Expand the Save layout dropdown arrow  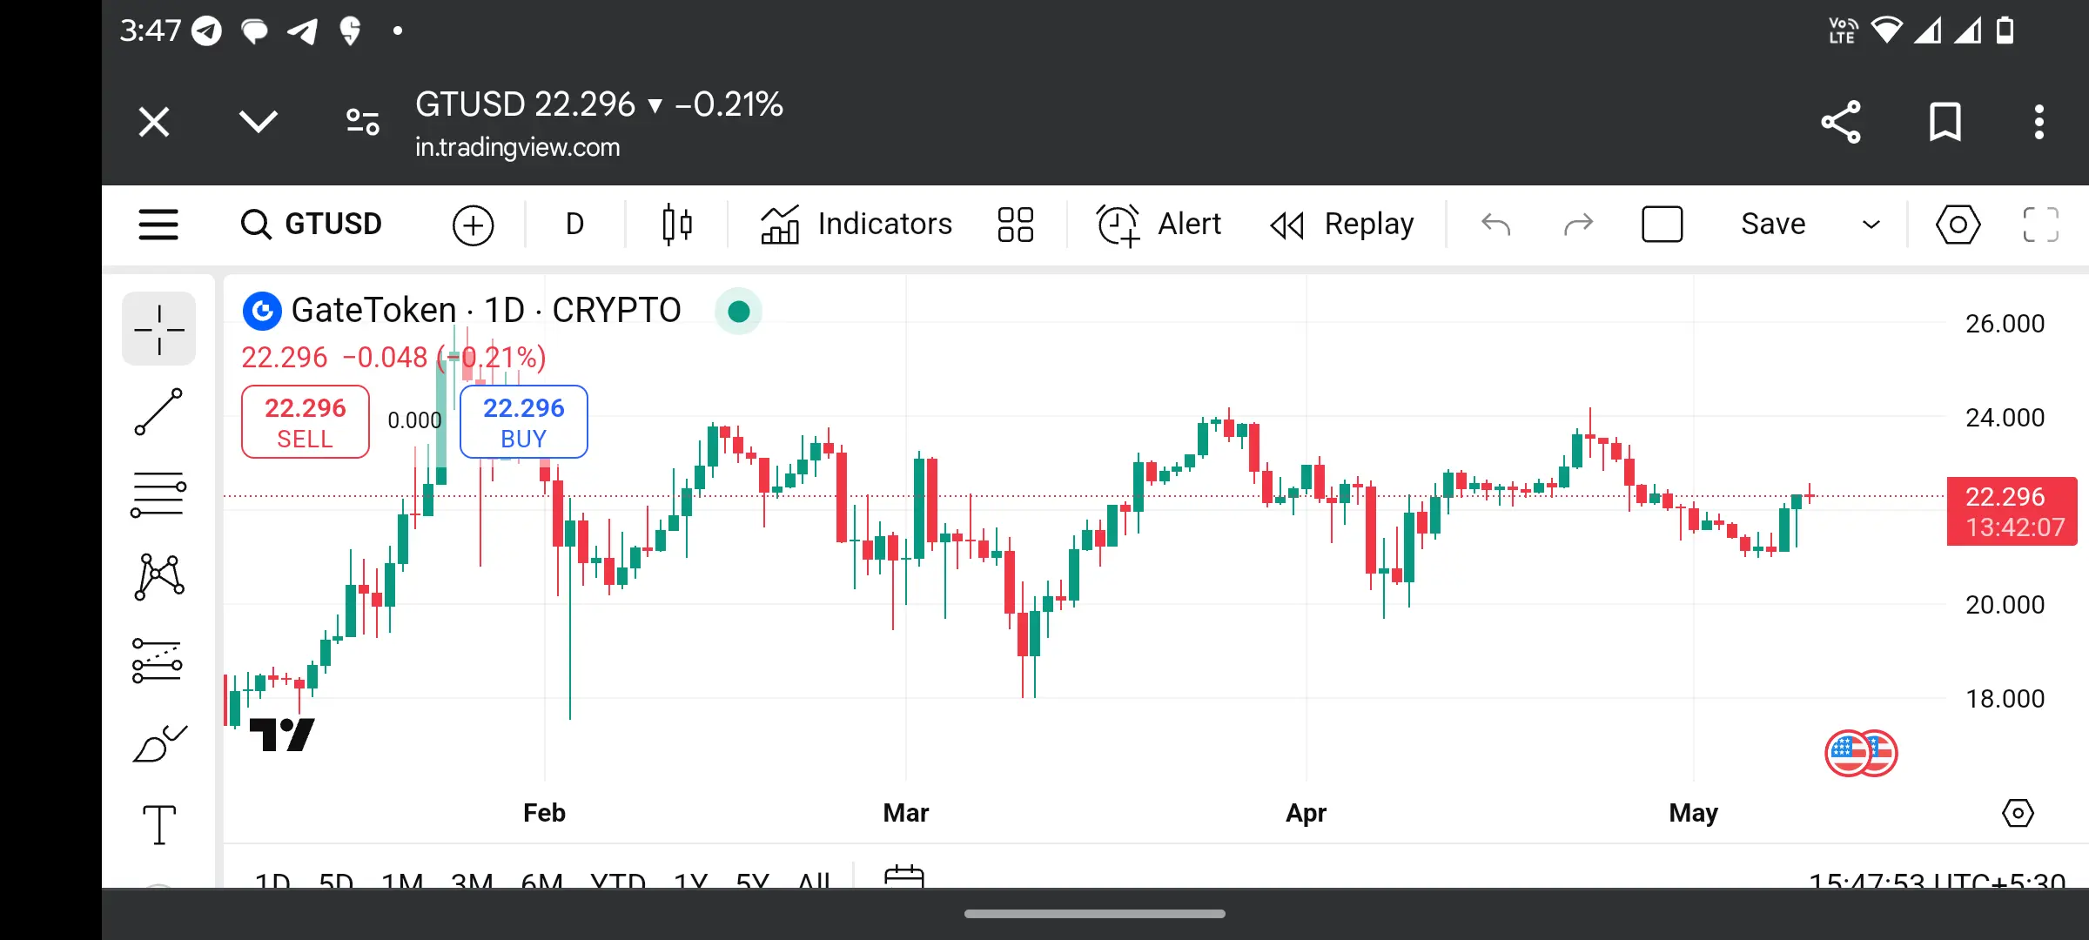pyautogui.click(x=1871, y=225)
